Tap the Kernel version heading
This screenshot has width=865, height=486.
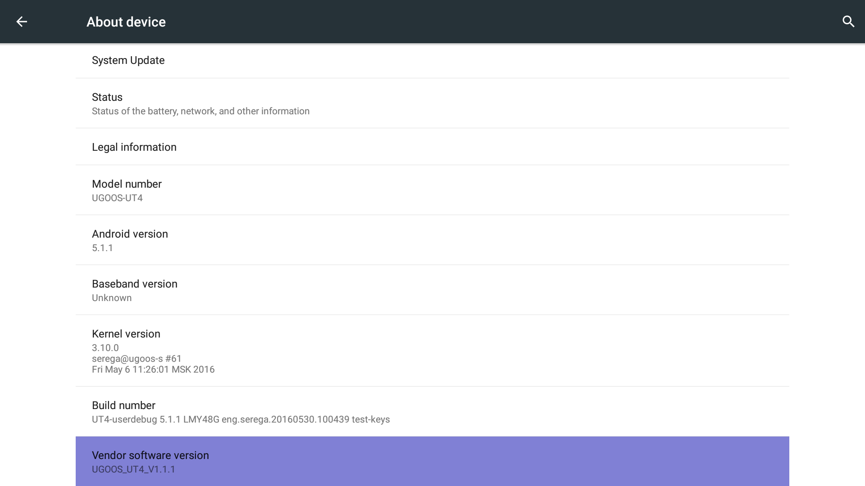[x=126, y=334]
